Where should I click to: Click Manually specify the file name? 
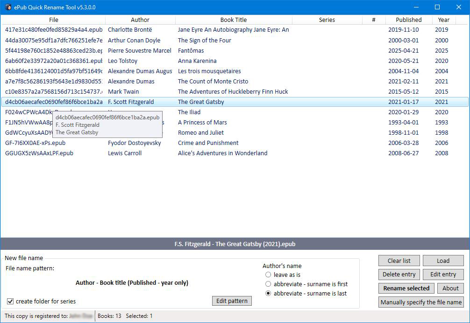421,302
